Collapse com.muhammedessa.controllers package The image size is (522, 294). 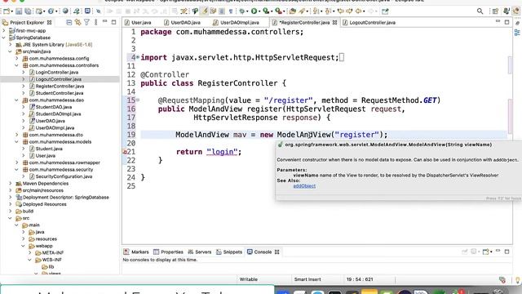16,65
